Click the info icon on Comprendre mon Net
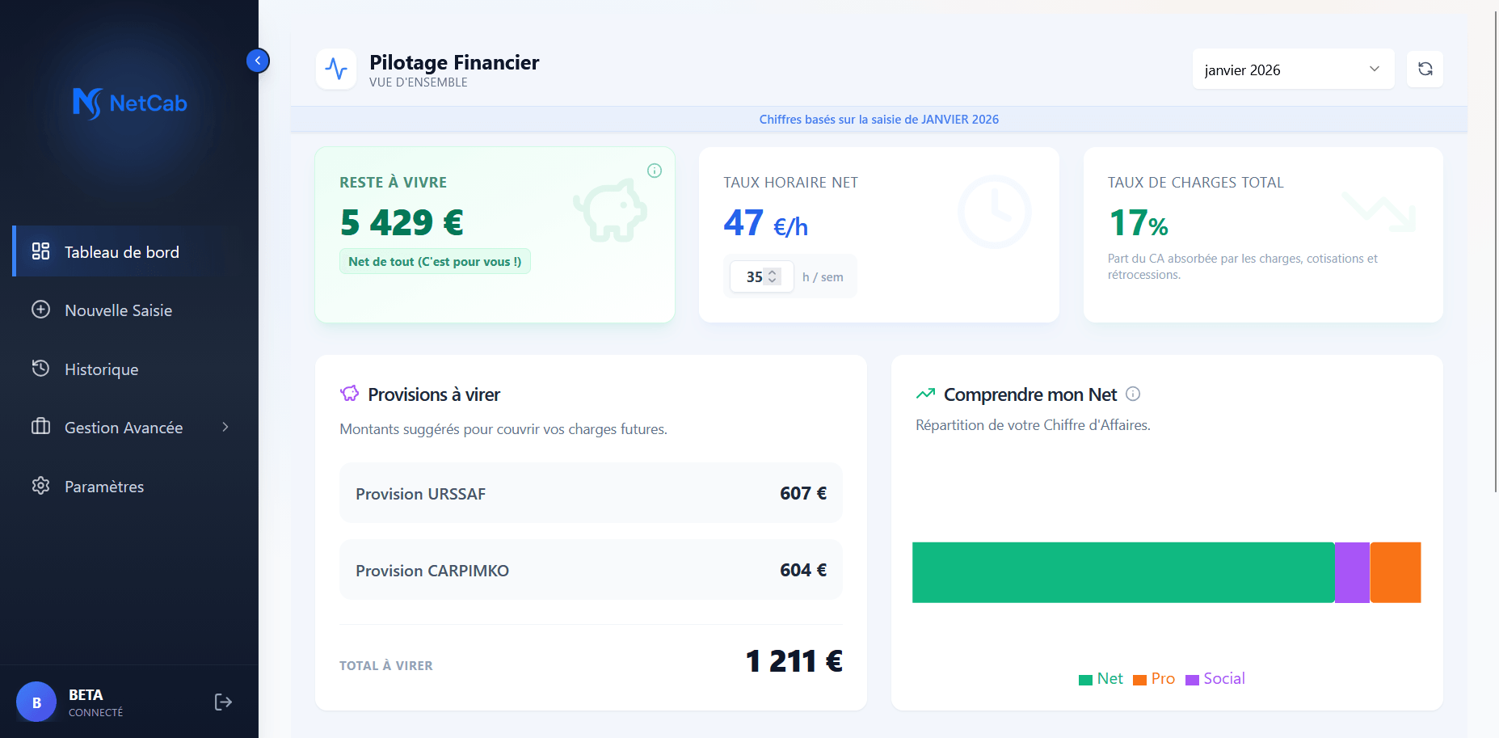1499x738 pixels. click(x=1133, y=394)
